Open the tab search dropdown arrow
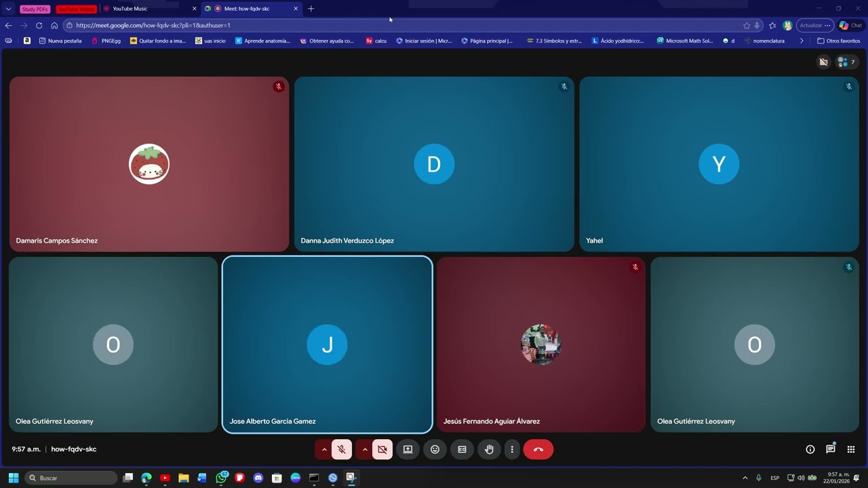The image size is (868, 488). 8,9
